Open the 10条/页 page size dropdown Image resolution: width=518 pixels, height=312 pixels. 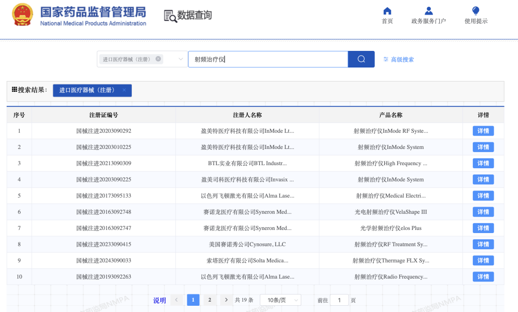pyautogui.click(x=280, y=300)
